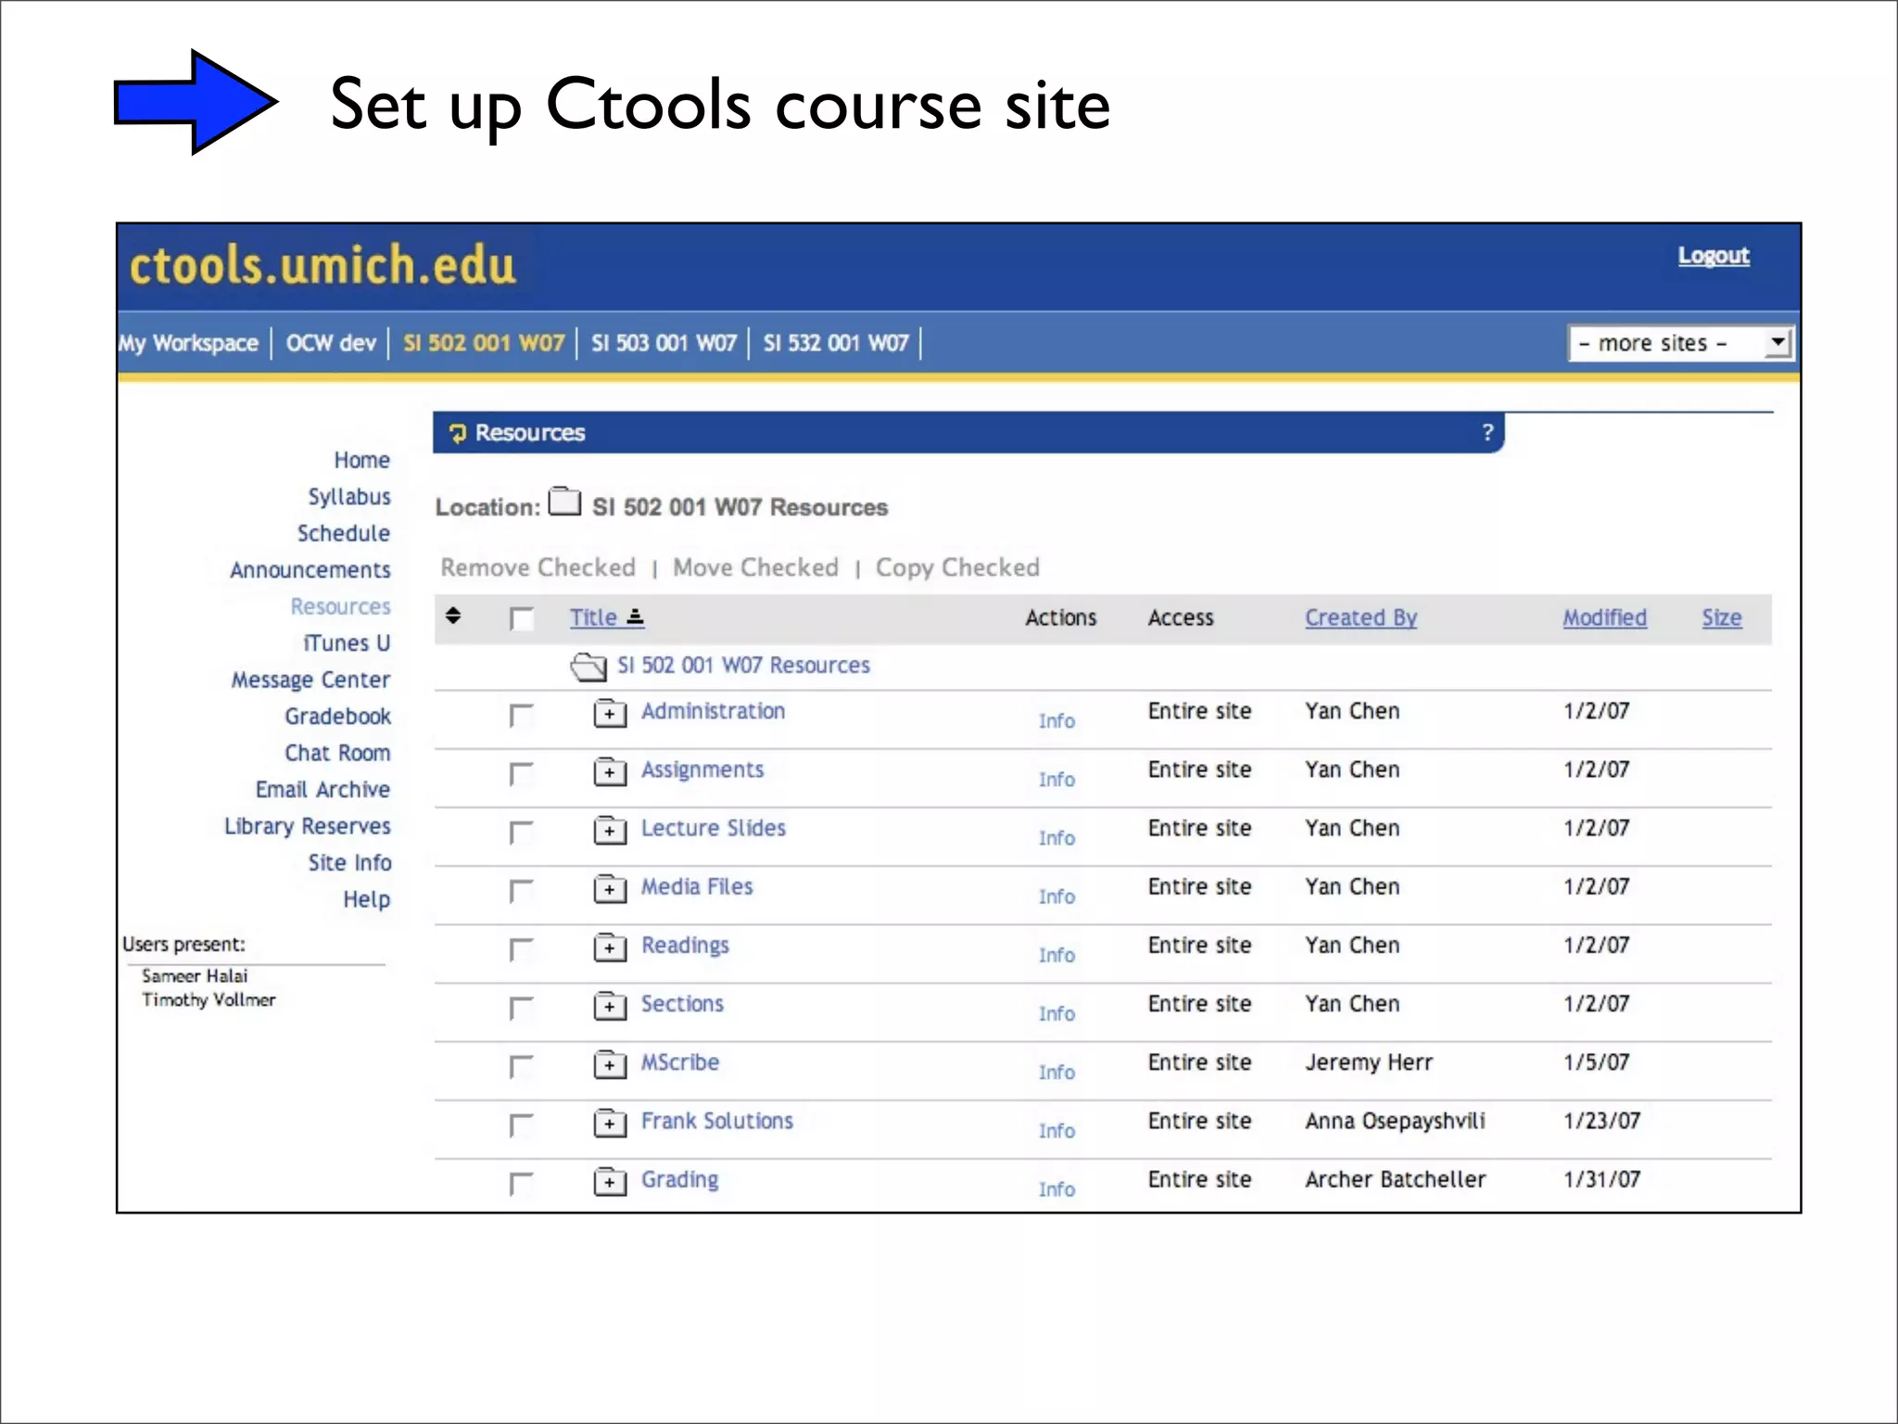Open Chat Room in the sidebar
This screenshot has height=1424, width=1898.
pos(337,753)
